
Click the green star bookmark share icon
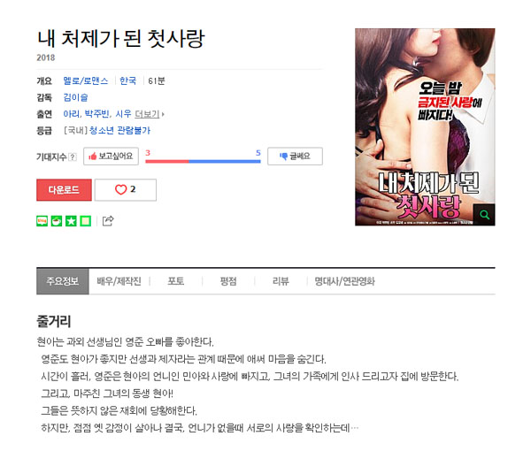coord(71,221)
